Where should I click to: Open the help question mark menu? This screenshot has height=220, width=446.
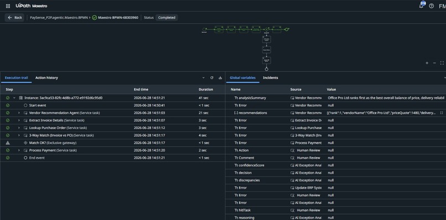pyautogui.click(x=432, y=6)
